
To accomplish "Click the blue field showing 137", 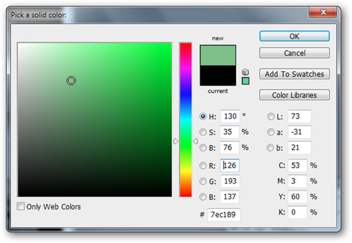I will tap(229, 197).
